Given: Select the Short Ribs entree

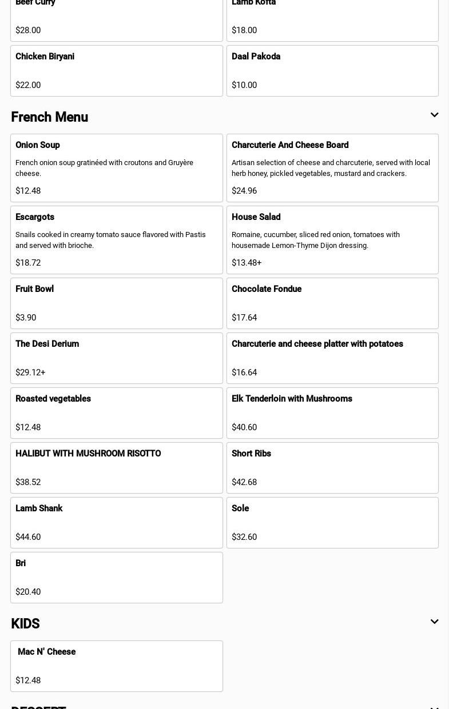Looking at the screenshot, I should (x=332, y=468).
